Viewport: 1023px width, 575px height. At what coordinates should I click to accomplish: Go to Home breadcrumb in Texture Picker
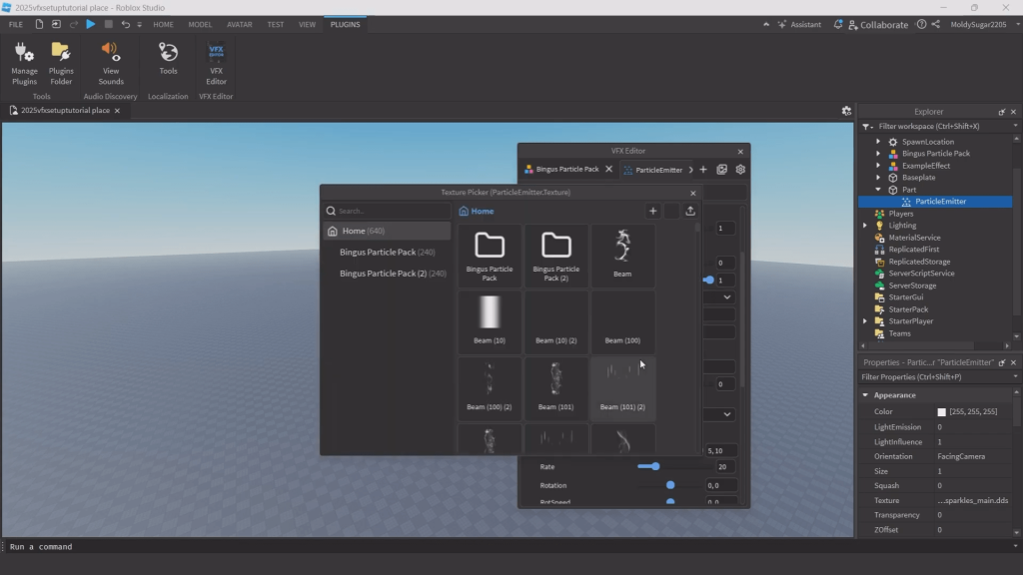coord(477,212)
